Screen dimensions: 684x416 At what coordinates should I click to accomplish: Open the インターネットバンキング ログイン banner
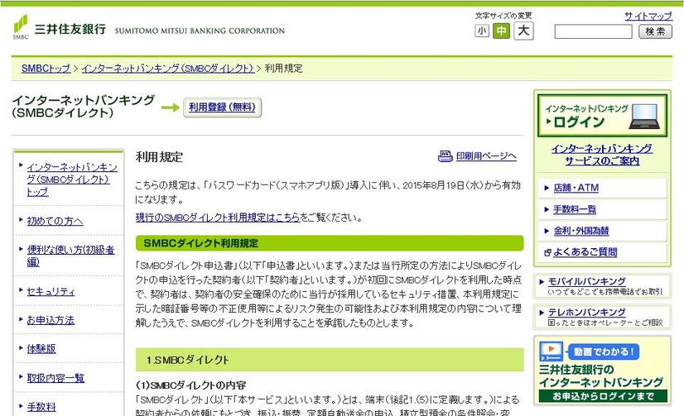(x=602, y=116)
